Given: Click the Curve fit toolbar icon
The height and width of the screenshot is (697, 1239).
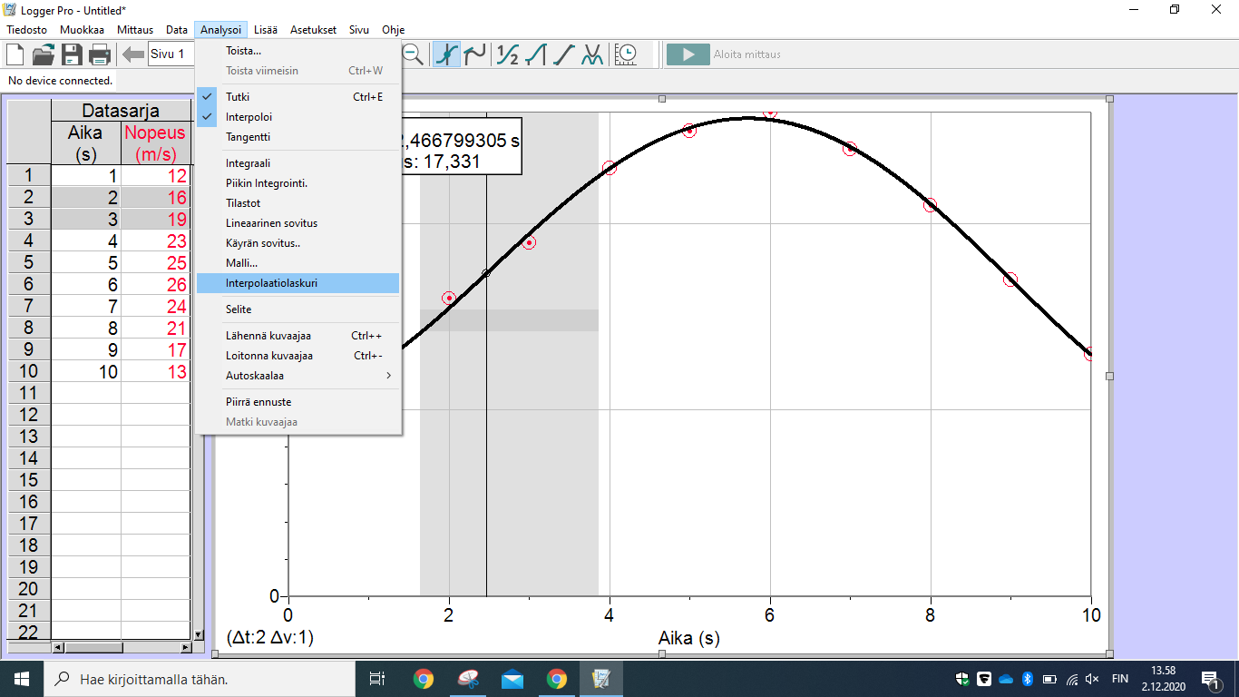Looking at the screenshot, I should coord(592,54).
